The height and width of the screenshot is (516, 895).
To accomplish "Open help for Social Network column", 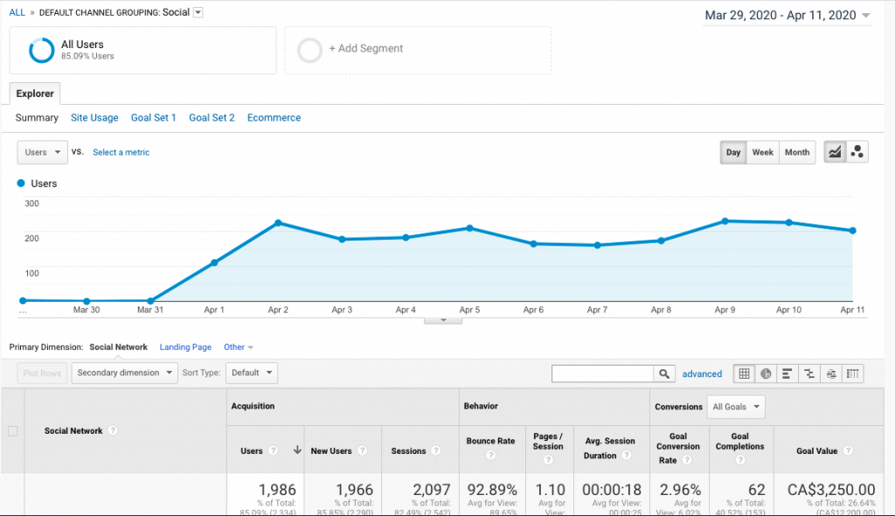I will (x=113, y=430).
